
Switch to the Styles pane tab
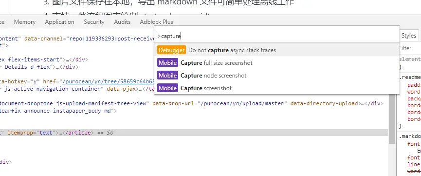(409, 36)
